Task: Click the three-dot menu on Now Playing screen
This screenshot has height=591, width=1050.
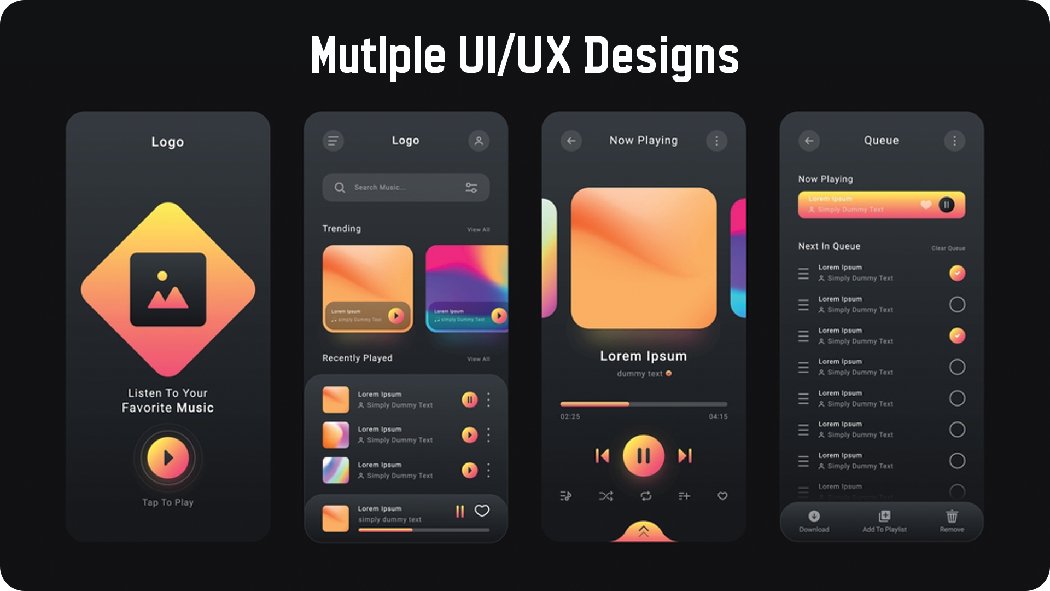Action: pyautogui.click(x=715, y=140)
